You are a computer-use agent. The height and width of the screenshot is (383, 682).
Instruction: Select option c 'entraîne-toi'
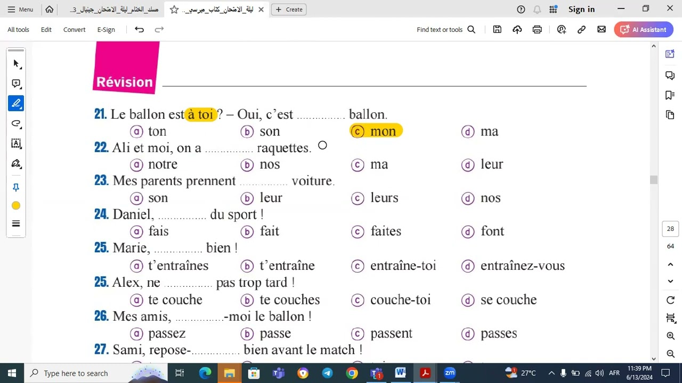pos(394,265)
